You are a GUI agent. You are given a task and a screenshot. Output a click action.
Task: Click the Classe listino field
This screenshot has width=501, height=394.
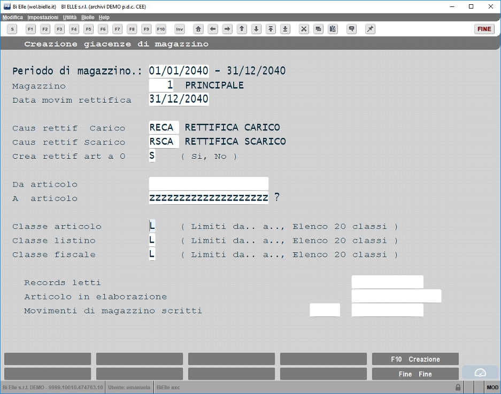tap(152, 240)
